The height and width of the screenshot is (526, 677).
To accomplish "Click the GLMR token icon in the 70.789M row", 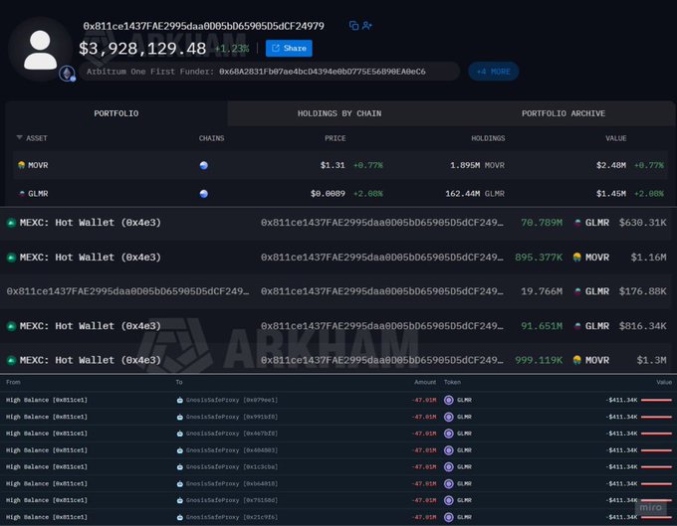I will (577, 223).
